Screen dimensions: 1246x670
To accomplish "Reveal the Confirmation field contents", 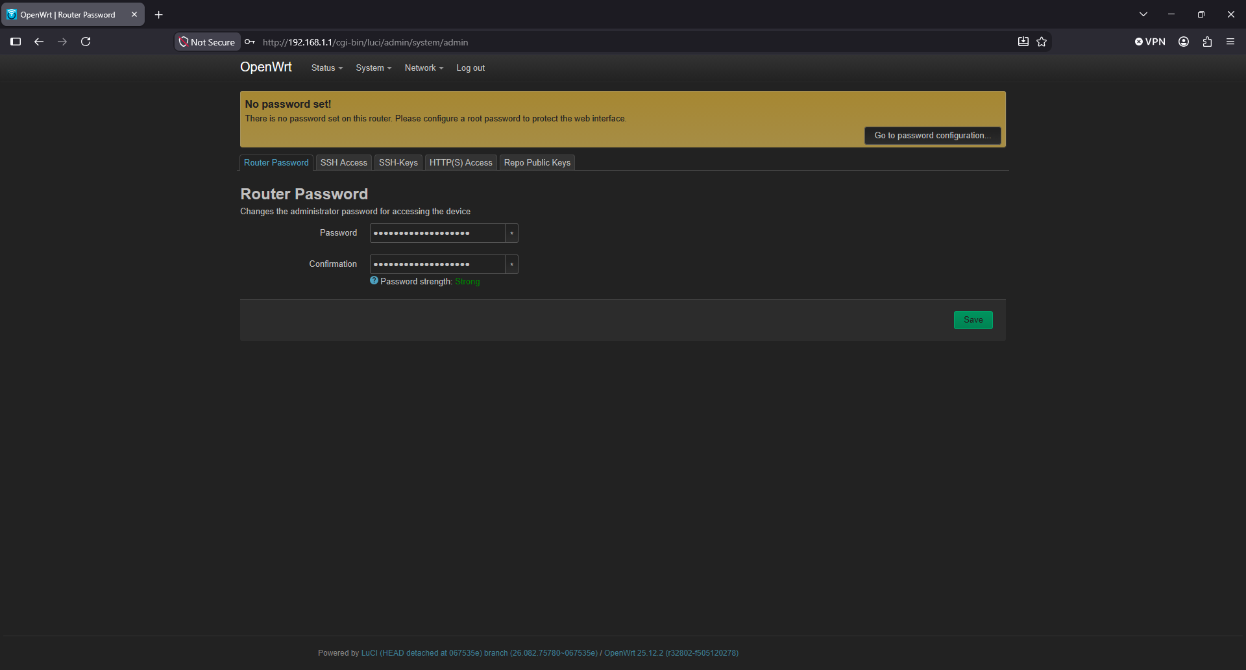I will click(x=512, y=264).
